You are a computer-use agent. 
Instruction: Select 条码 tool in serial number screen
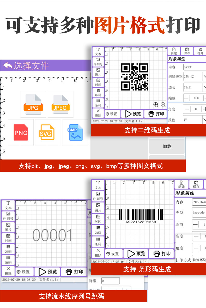click(8, 260)
